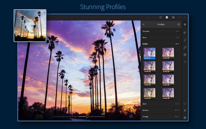Click the profile amount slider handle
The height and width of the screenshot is (129, 206).
pyautogui.click(x=87, y=117)
